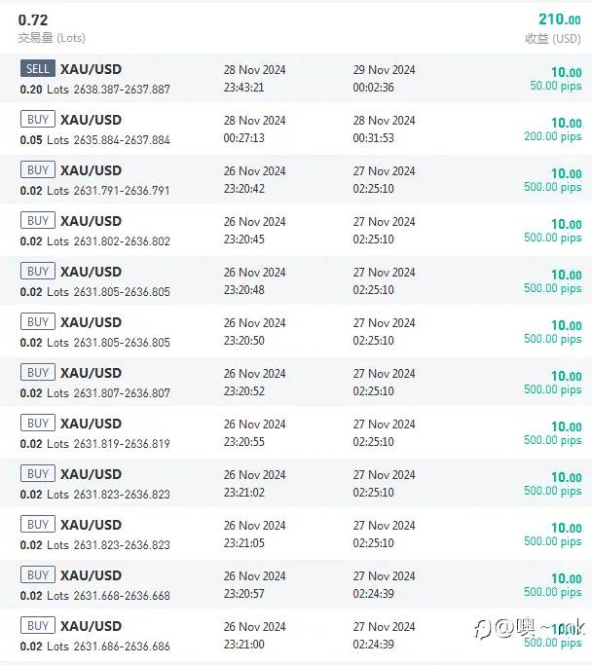Click close time 29 Nov 2024 00:02:36

[x=384, y=79]
